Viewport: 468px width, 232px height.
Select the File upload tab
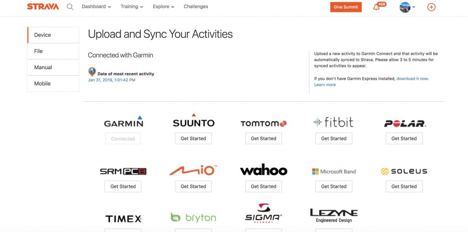pyautogui.click(x=53, y=51)
